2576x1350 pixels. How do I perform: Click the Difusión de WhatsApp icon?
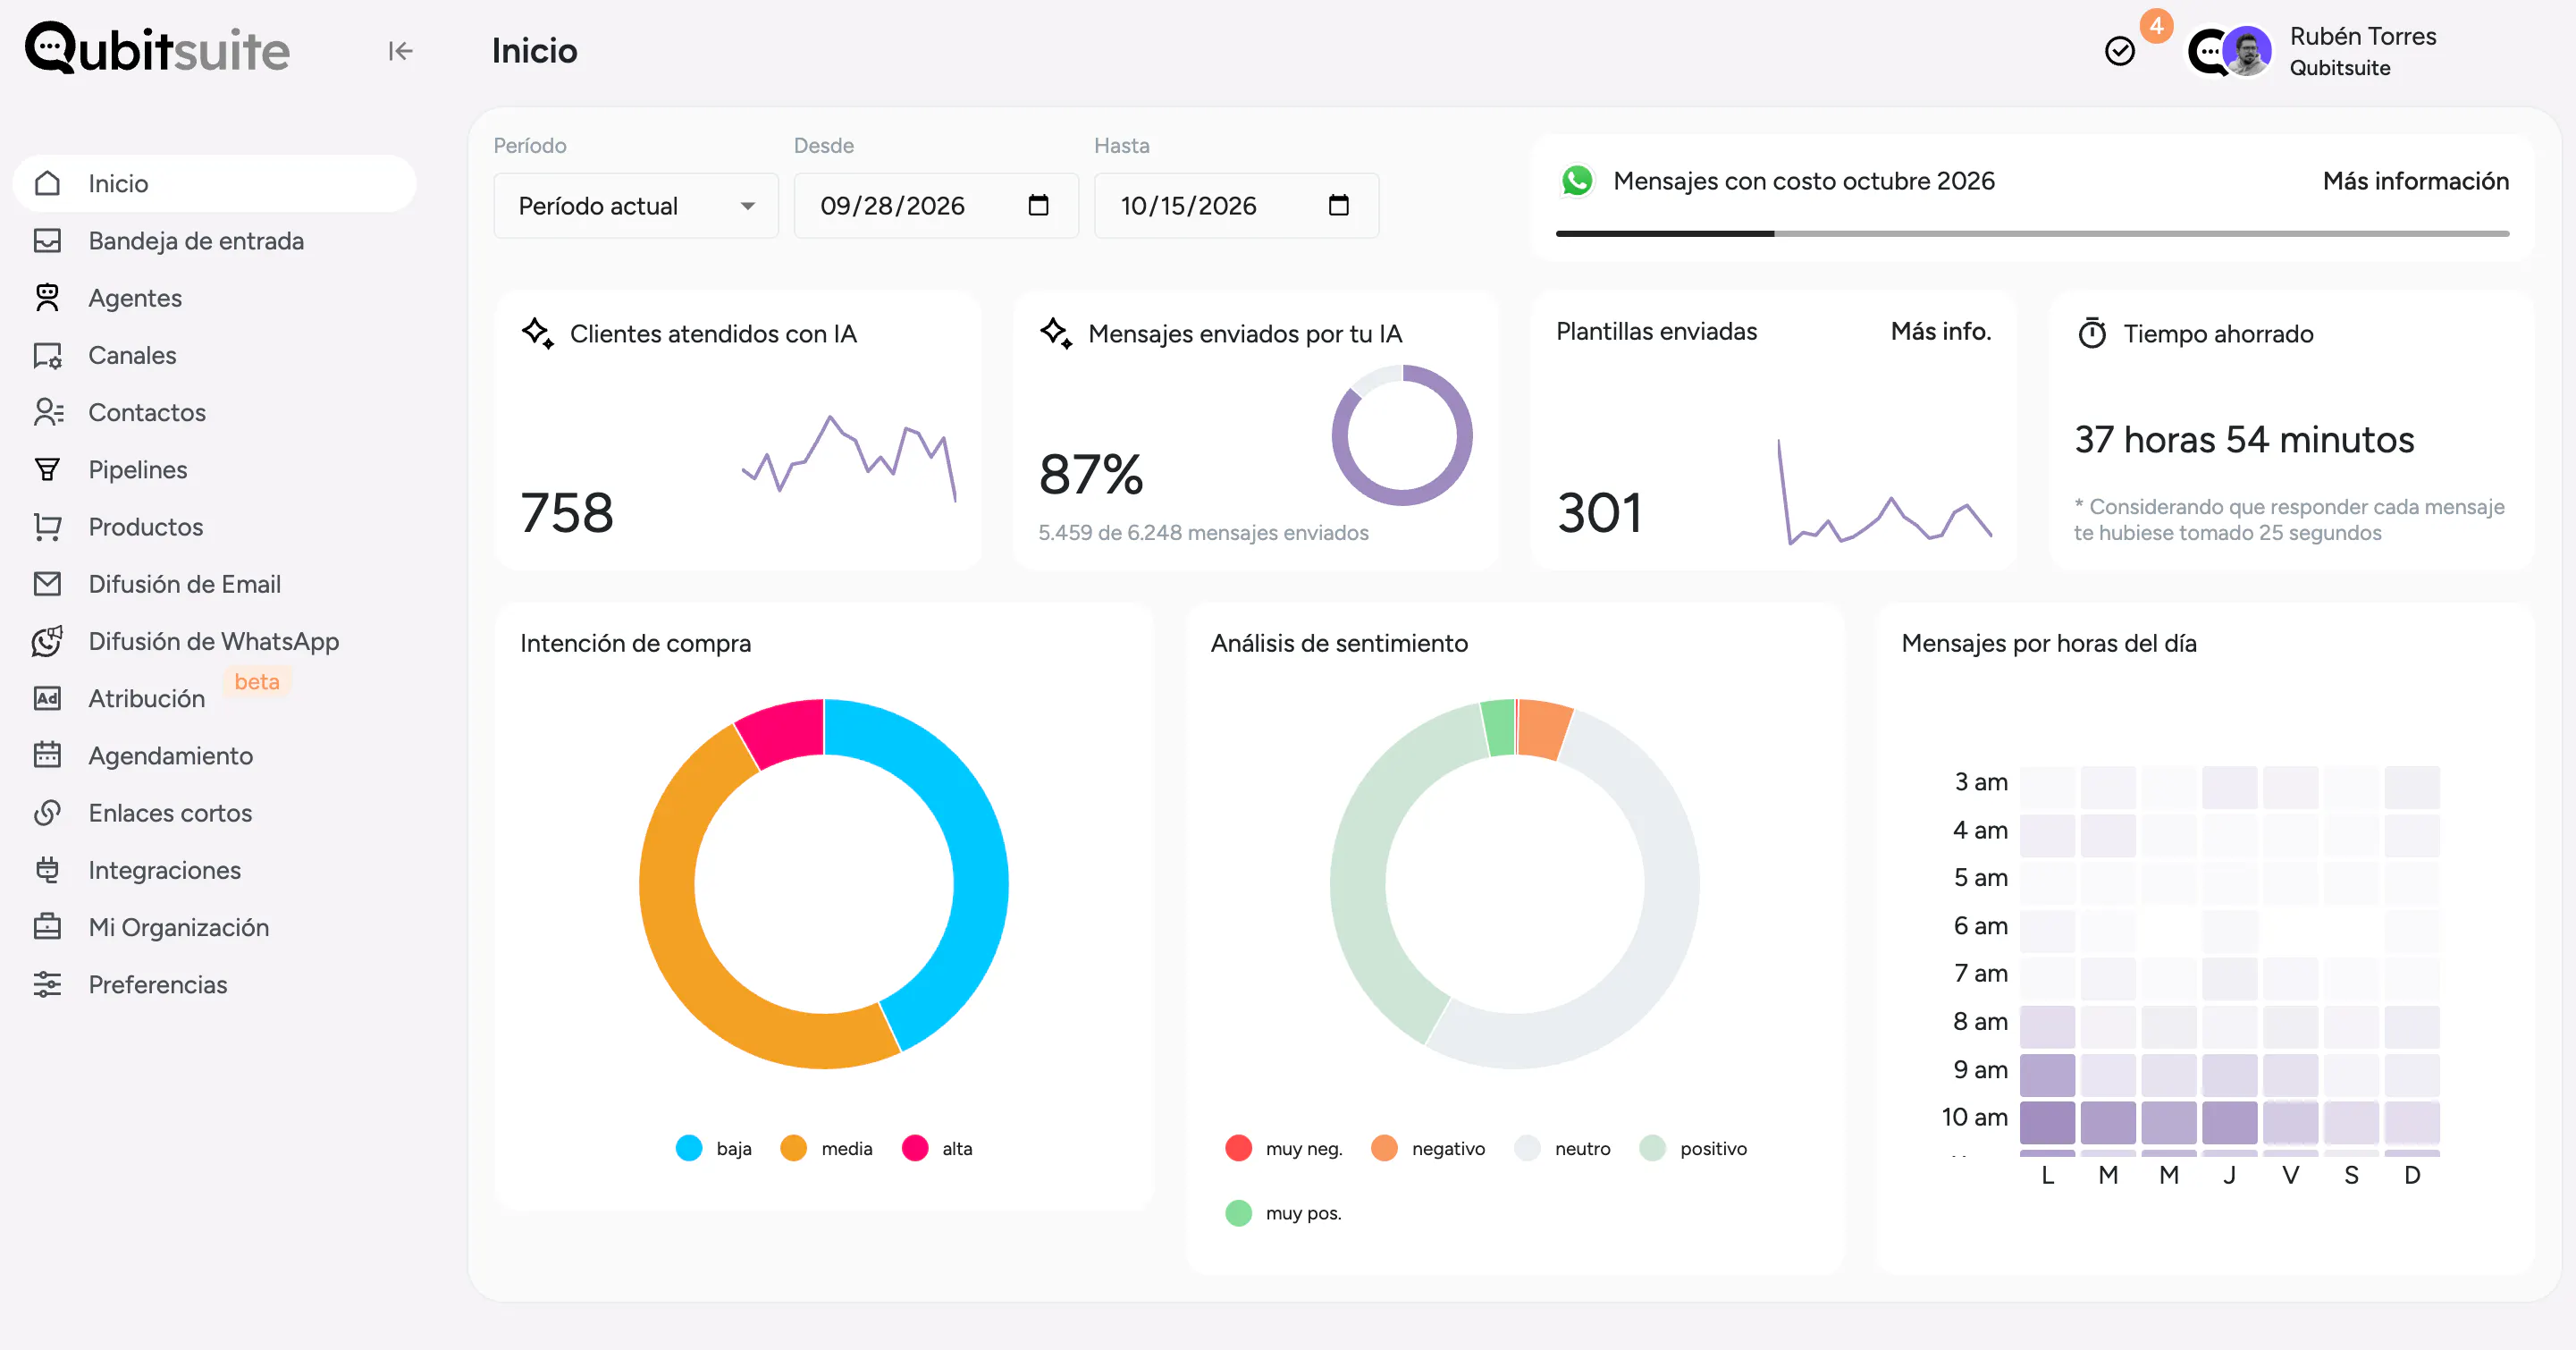click(x=47, y=641)
